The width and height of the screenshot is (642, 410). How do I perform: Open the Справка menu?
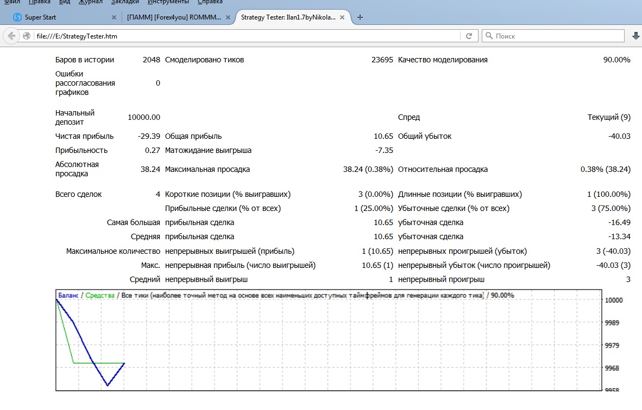pyautogui.click(x=210, y=2)
